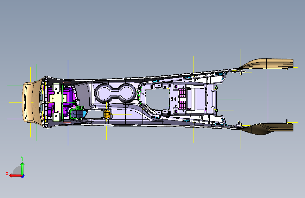Click the red X axis arrow of triad
305x198 pixels.
(15, 176)
